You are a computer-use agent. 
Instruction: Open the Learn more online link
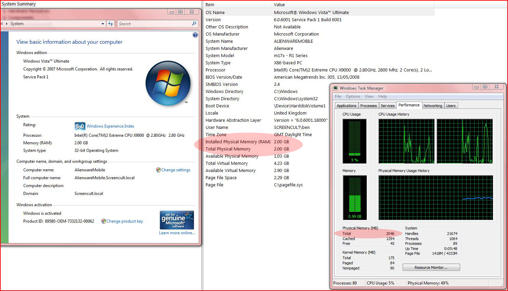(177, 233)
